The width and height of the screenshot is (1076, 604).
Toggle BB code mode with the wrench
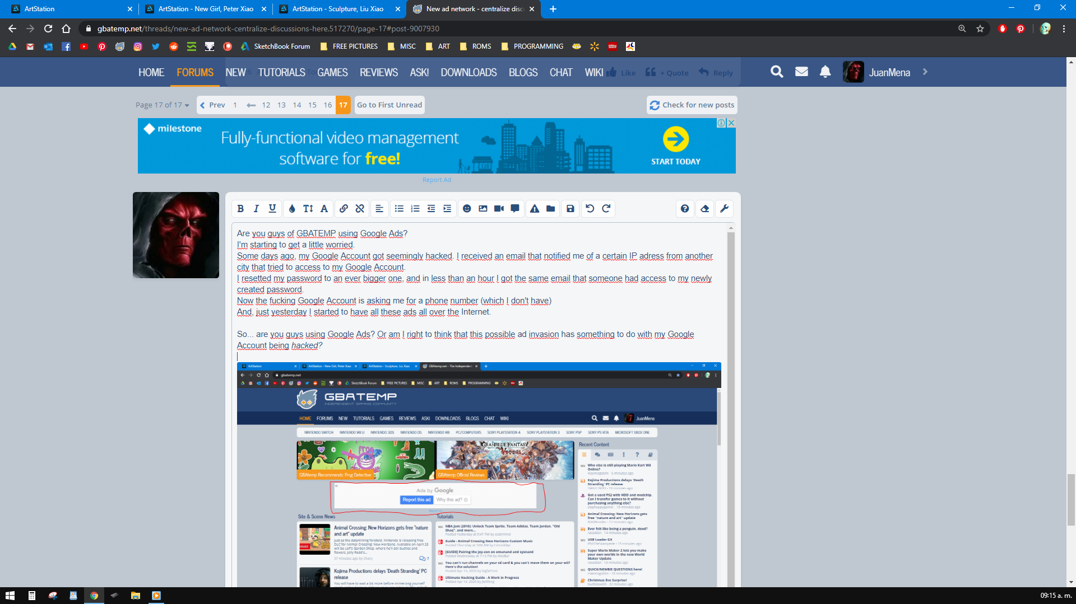[x=725, y=209]
